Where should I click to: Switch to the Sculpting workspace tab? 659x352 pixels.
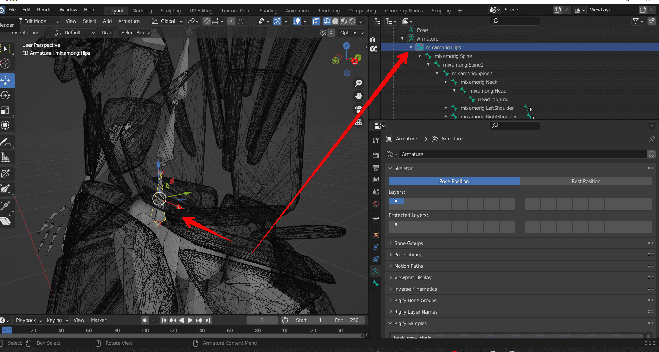170,11
